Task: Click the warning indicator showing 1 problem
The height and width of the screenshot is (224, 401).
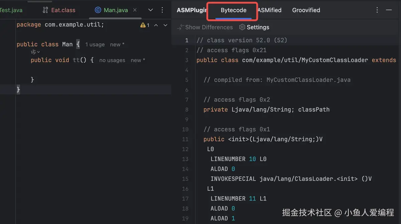Action: pyautogui.click(x=145, y=25)
